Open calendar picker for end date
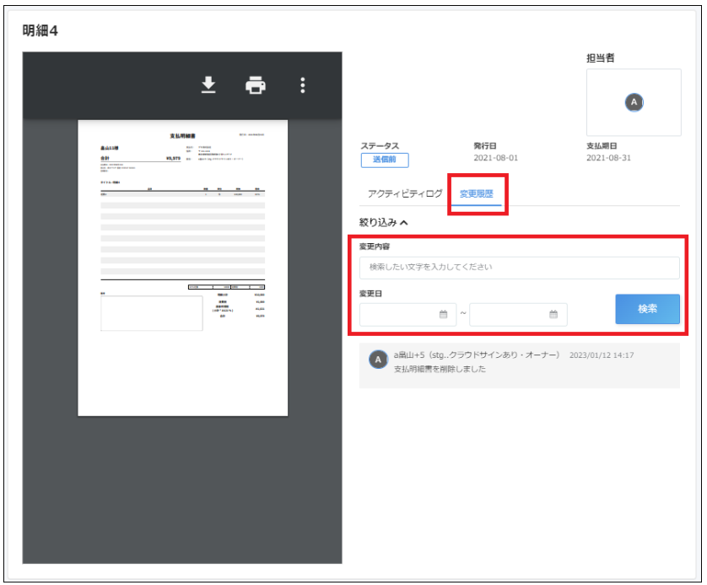Viewport: 707px width, 585px height. (x=553, y=314)
